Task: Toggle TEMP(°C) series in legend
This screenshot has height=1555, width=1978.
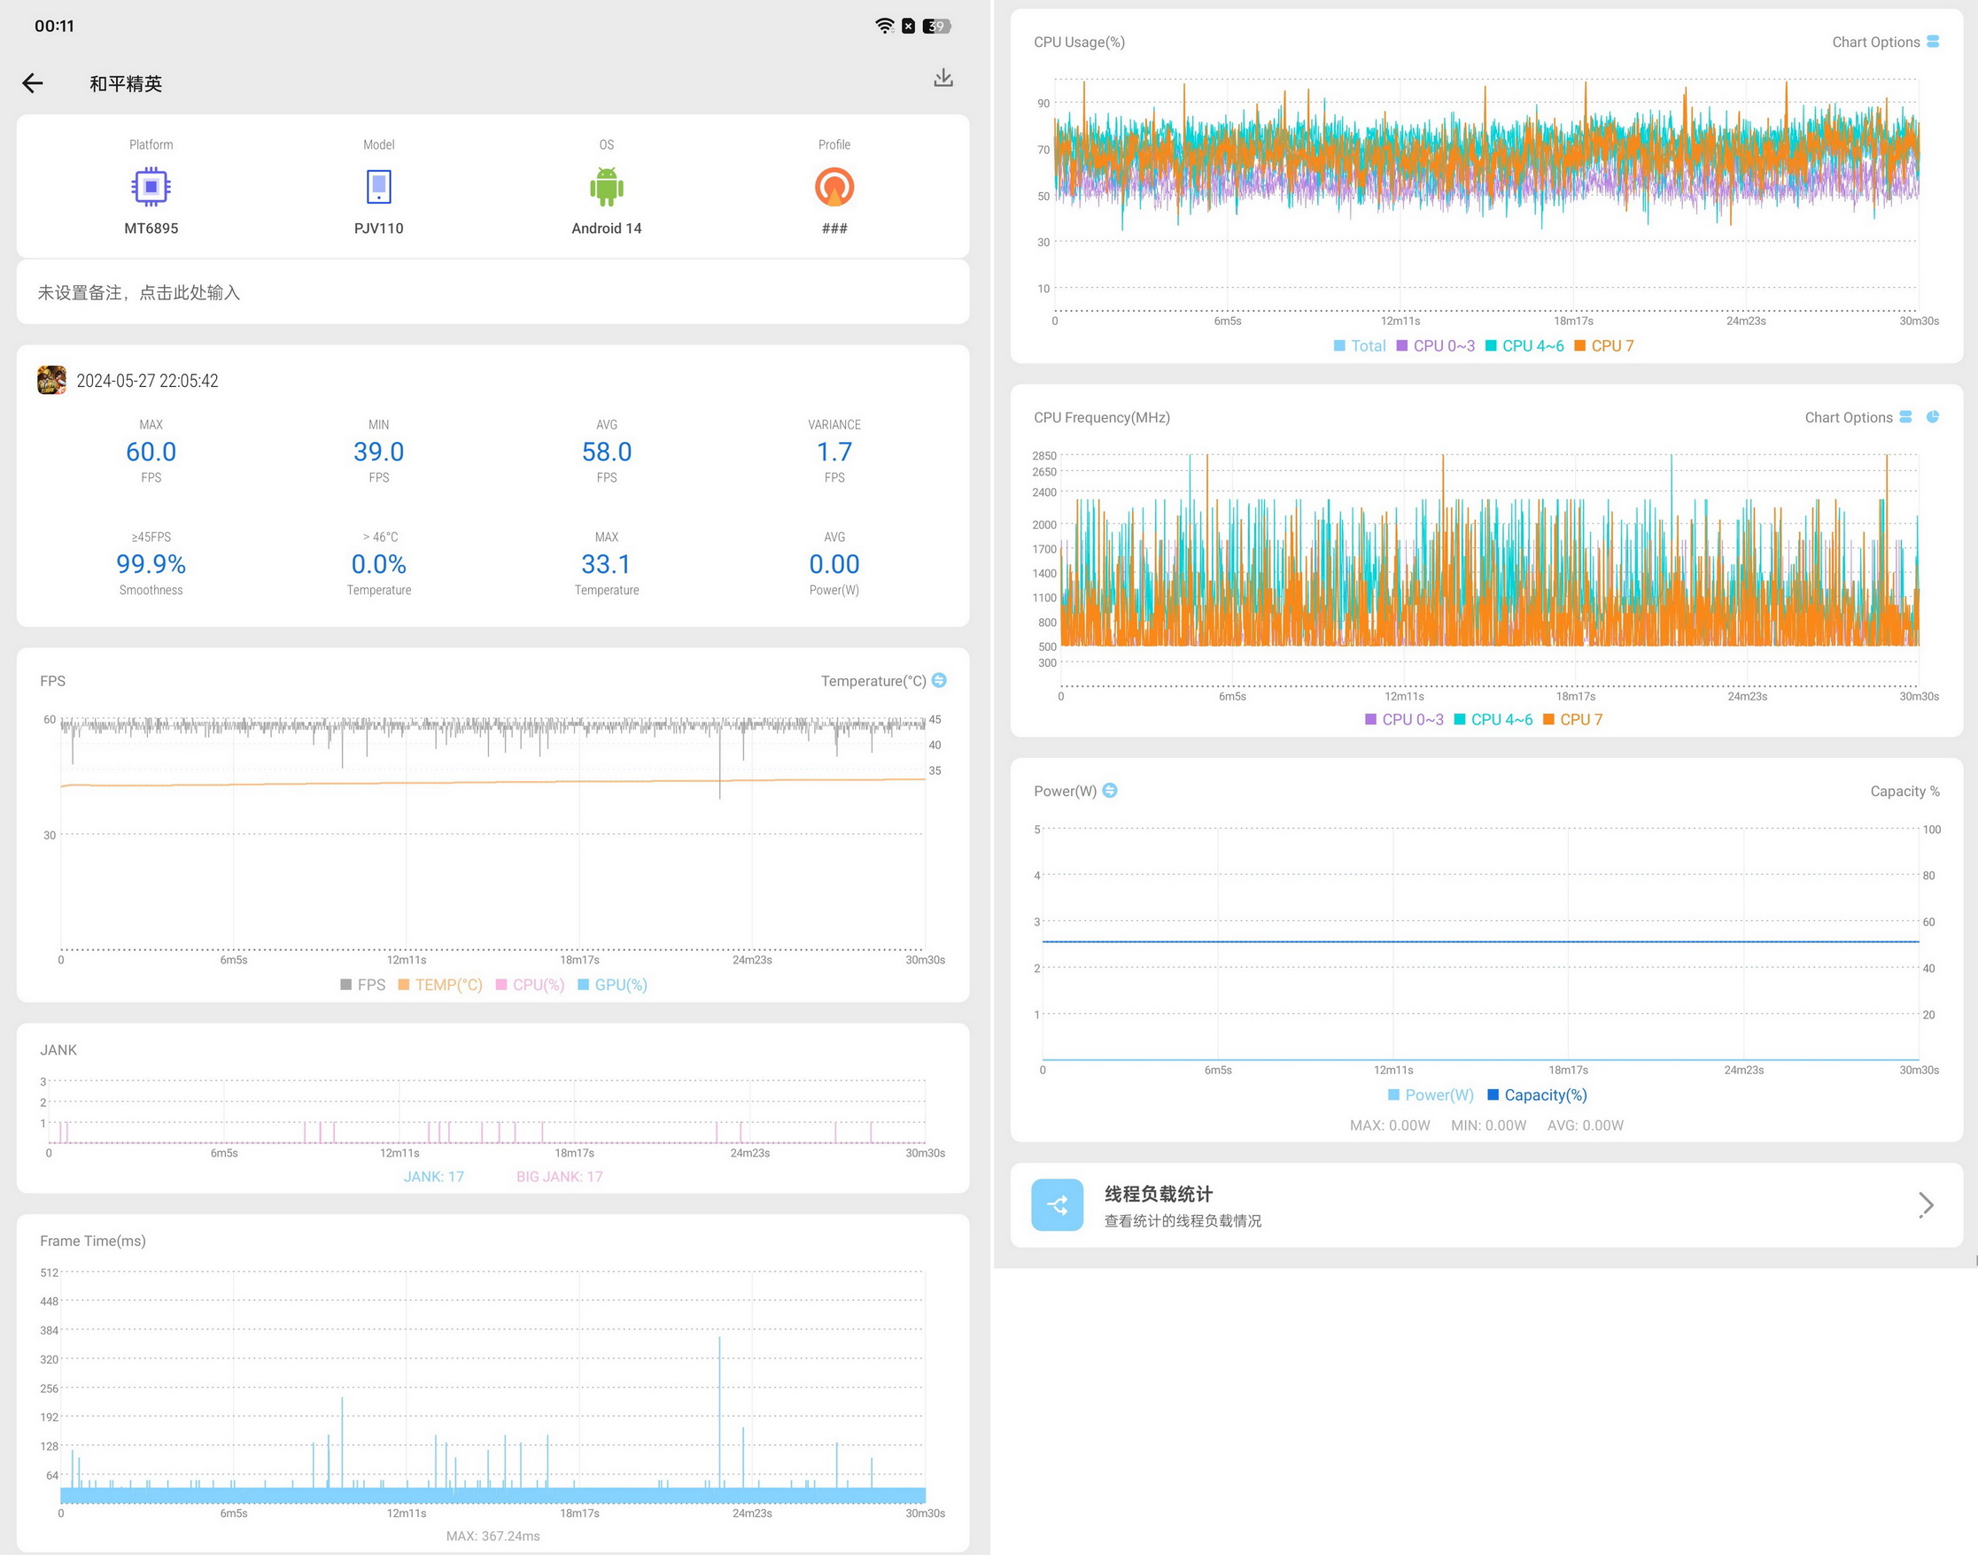Action: 441,984
